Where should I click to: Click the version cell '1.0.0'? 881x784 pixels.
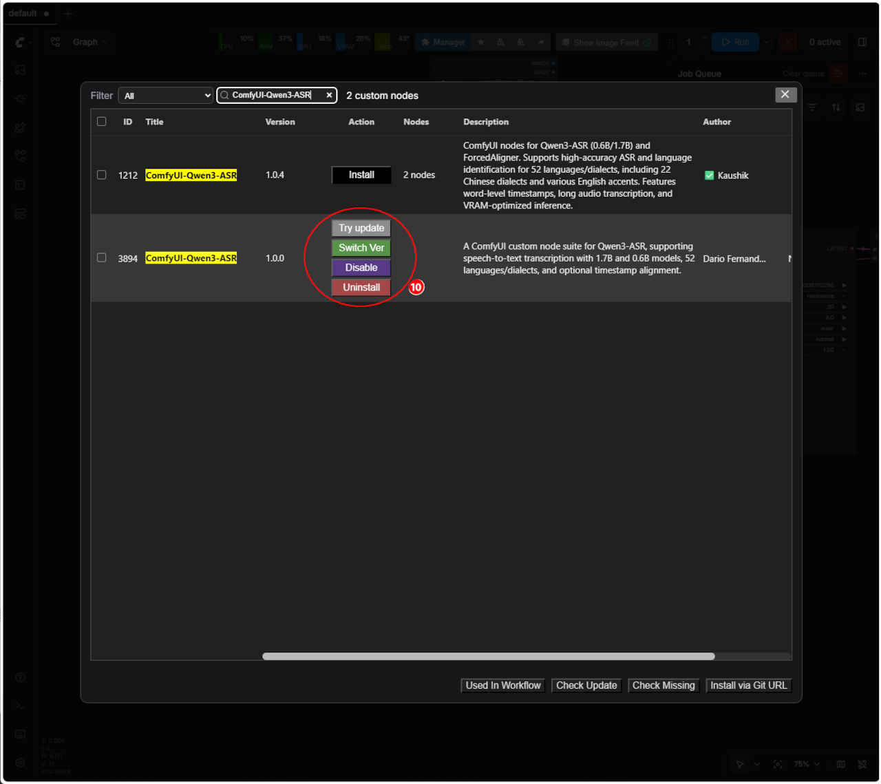point(275,258)
